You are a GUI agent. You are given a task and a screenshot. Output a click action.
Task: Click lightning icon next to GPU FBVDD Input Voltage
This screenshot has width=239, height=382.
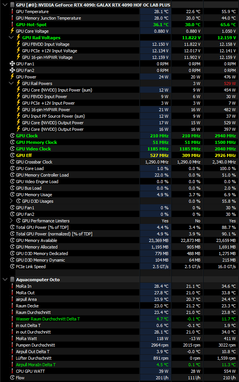18,44
